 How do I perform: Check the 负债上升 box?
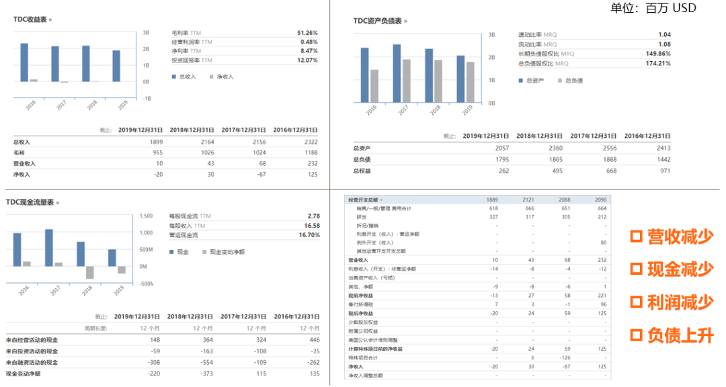[636, 335]
